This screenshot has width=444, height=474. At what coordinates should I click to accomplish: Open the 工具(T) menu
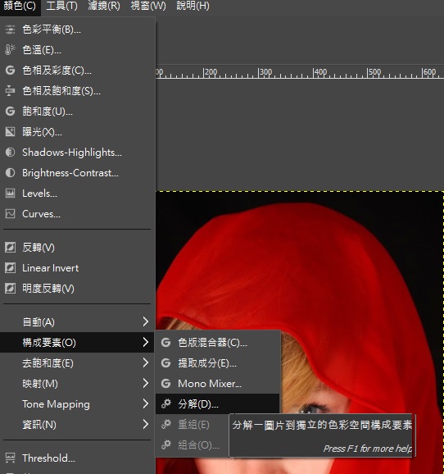(62, 6)
